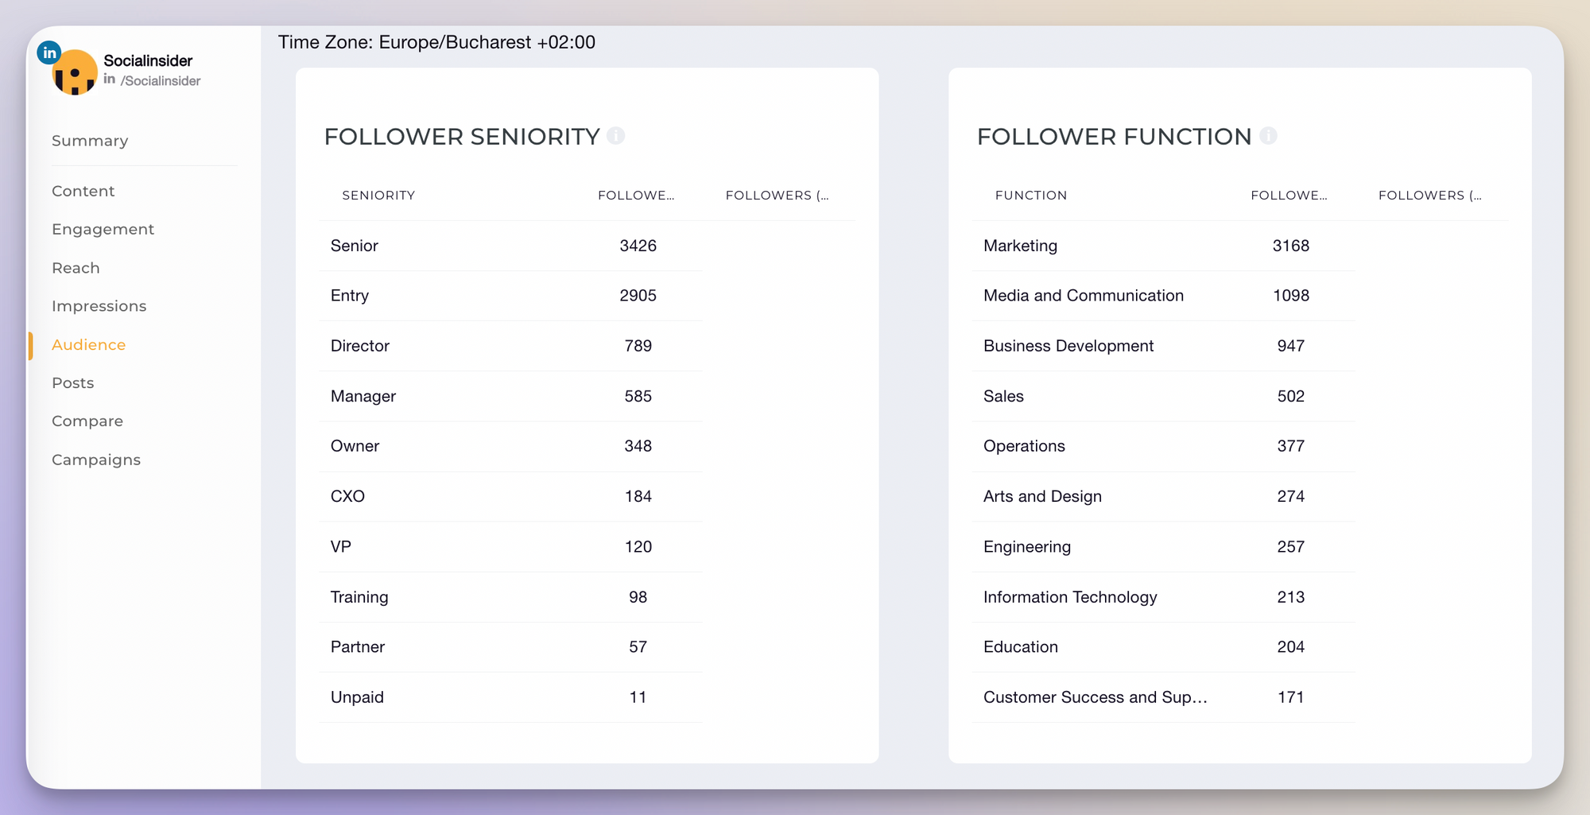Select the Engineering function row
The width and height of the screenshot is (1590, 815).
tap(1163, 546)
